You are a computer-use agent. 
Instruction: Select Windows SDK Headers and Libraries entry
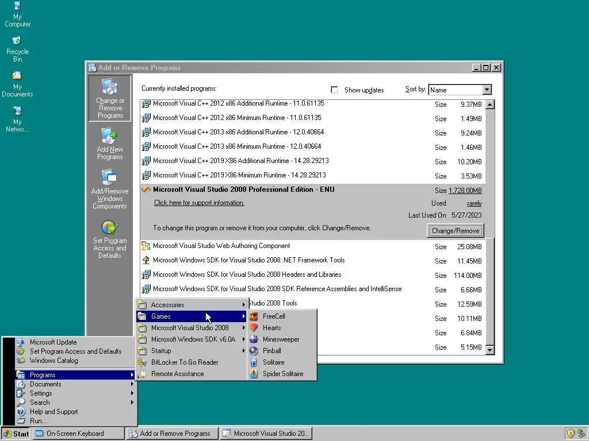312,275
